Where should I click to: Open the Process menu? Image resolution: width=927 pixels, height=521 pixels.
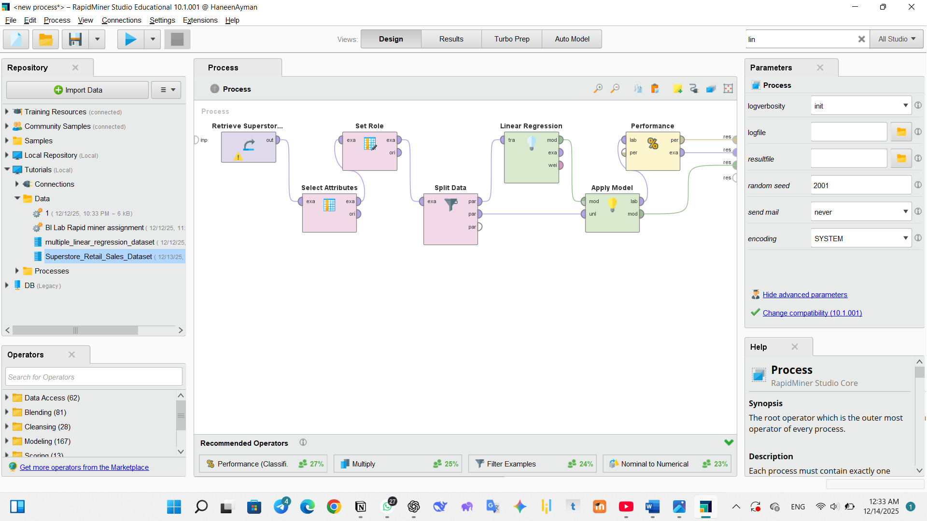pos(57,20)
